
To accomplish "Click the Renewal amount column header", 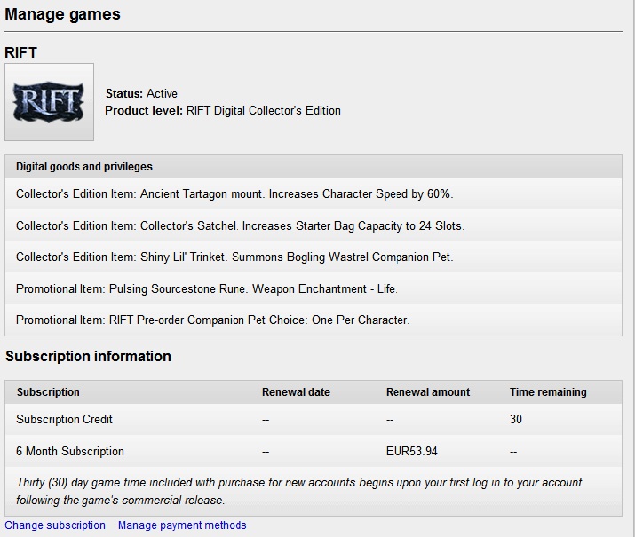I will click(428, 392).
